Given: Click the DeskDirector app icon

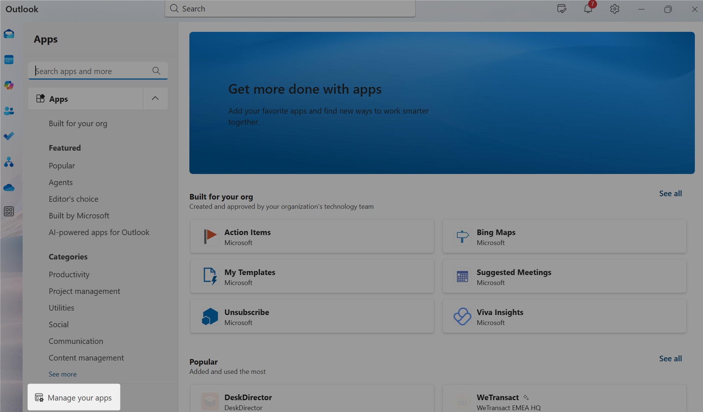Looking at the screenshot, I should [x=210, y=402].
